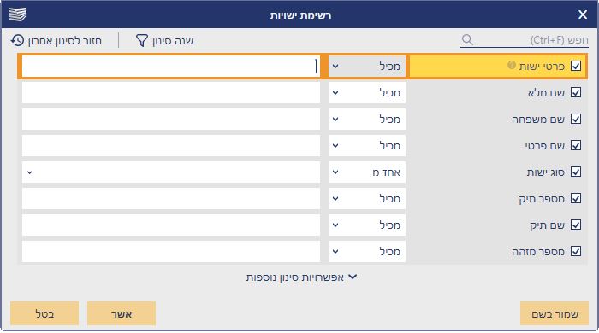This screenshot has width=599, height=333.
Task: Click the stacked pages icon in title bar
Action: coord(17,15)
